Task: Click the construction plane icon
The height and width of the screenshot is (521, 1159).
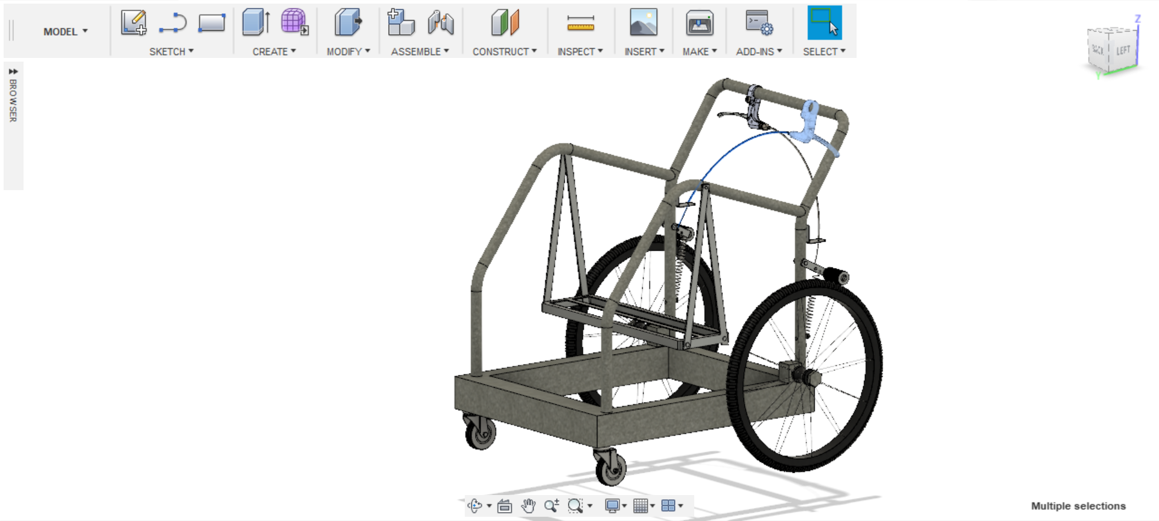Action: tap(505, 23)
